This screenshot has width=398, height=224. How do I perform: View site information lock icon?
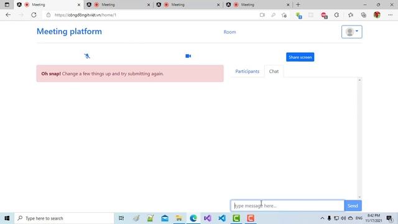(x=49, y=15)
